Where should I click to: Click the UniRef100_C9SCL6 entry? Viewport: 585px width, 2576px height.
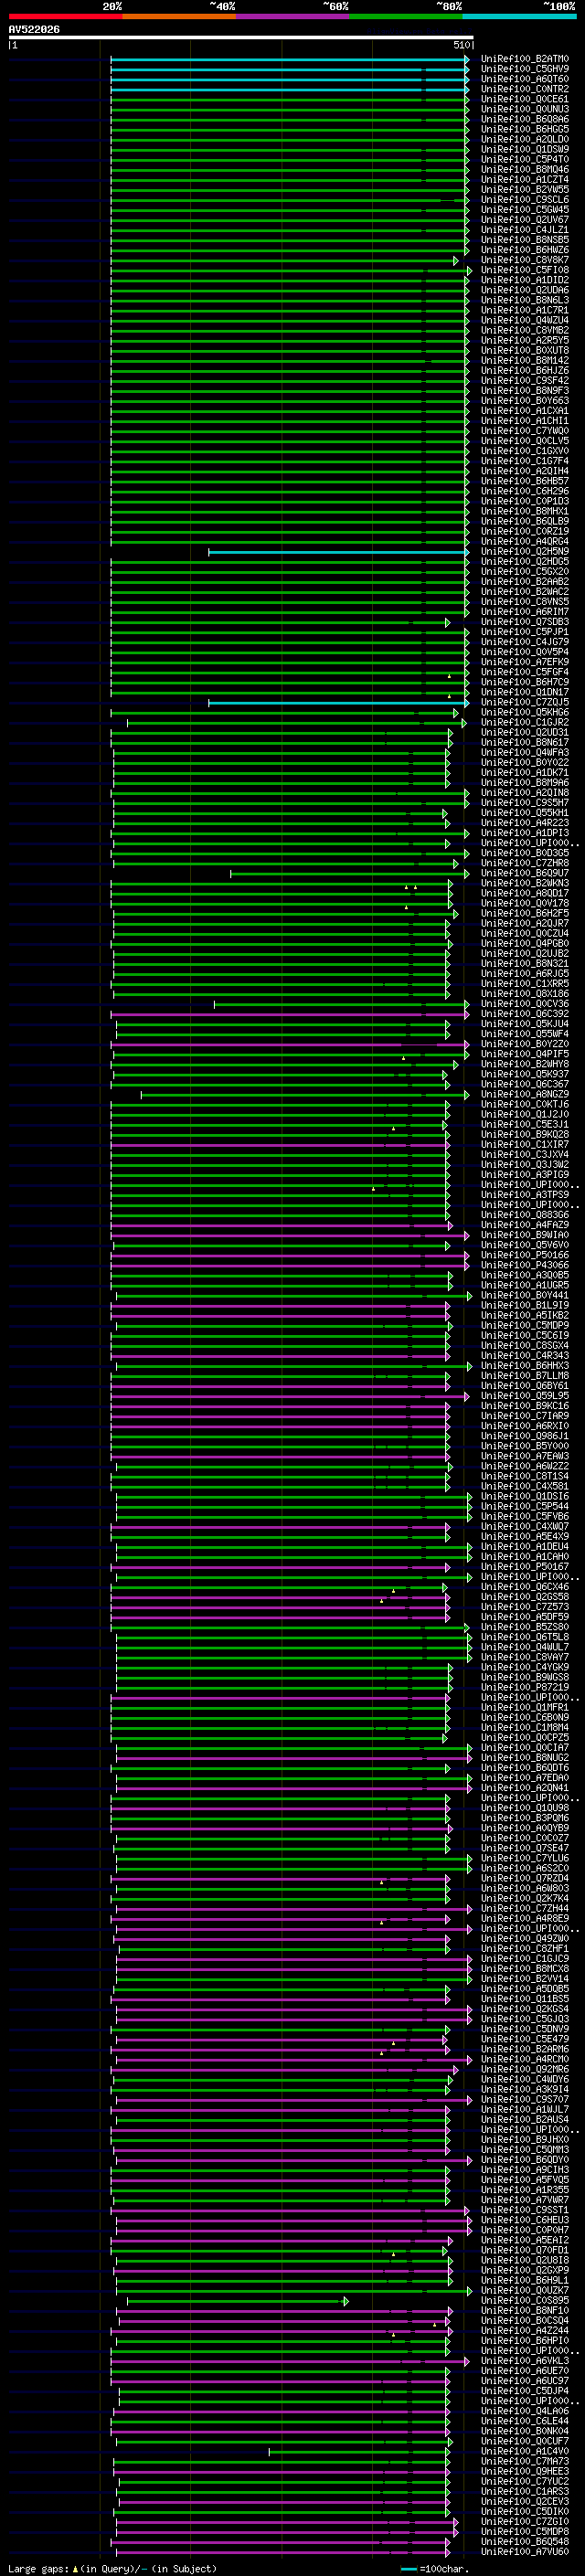pos(525,200)
